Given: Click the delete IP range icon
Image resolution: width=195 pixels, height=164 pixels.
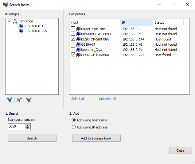Looking at the screenshot, I should click(29, 100).
